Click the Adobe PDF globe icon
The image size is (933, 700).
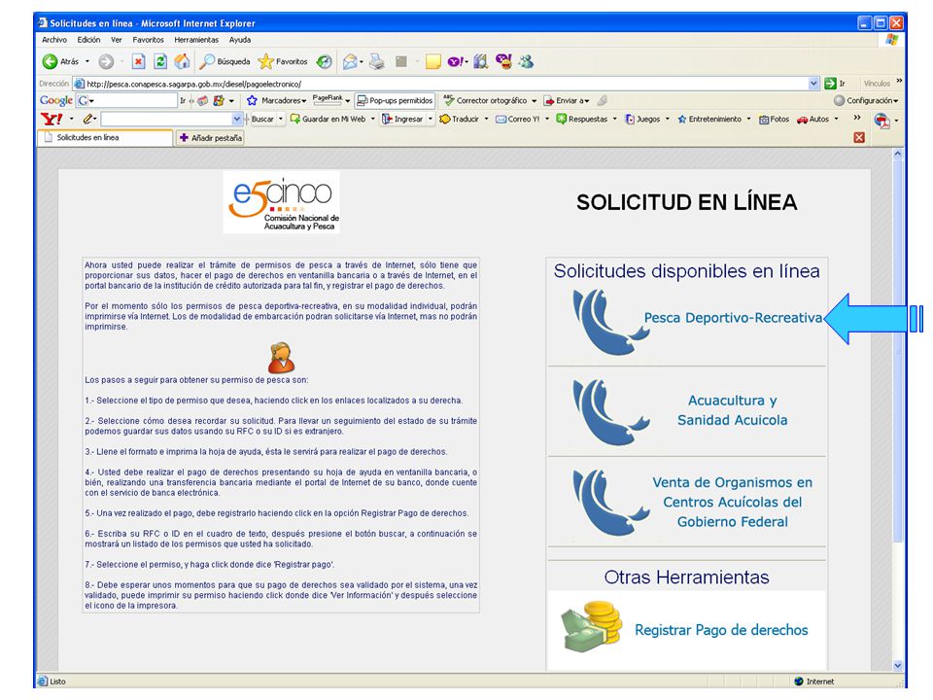coord(882,121)
